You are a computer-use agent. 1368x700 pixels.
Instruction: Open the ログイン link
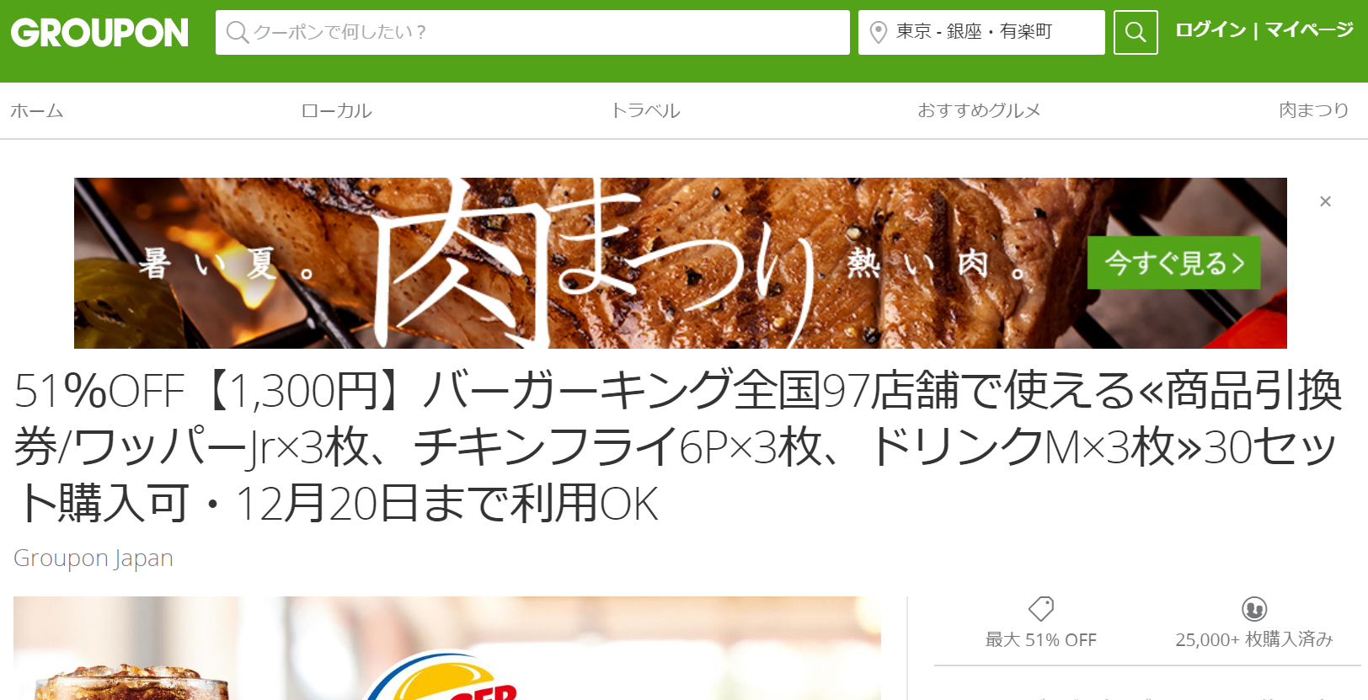click(x=1210, y=30)
